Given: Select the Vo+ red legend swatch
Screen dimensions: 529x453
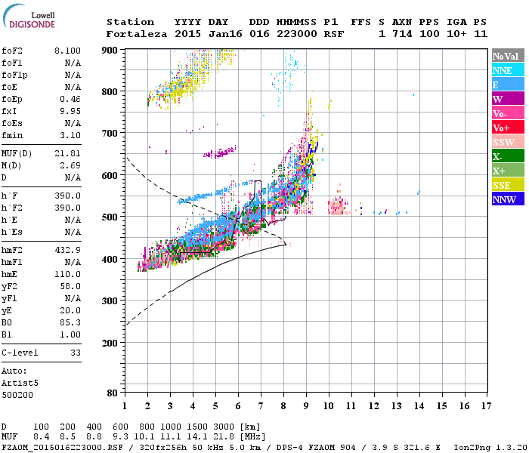Looking at the screenshot, I should [508, 128].
